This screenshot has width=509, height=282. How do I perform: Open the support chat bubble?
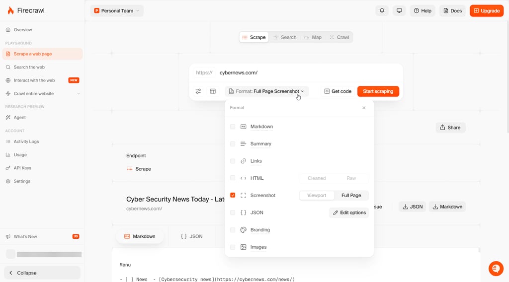[x=496, y=269]
